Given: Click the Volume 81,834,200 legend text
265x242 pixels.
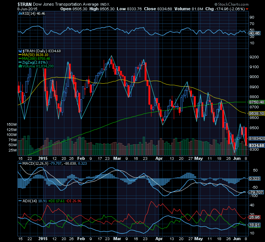Looking at the screenshot, I should (38, 66).
